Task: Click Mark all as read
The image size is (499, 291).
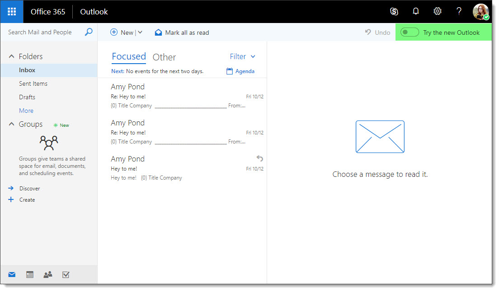Action: click(x=181, y=32)
